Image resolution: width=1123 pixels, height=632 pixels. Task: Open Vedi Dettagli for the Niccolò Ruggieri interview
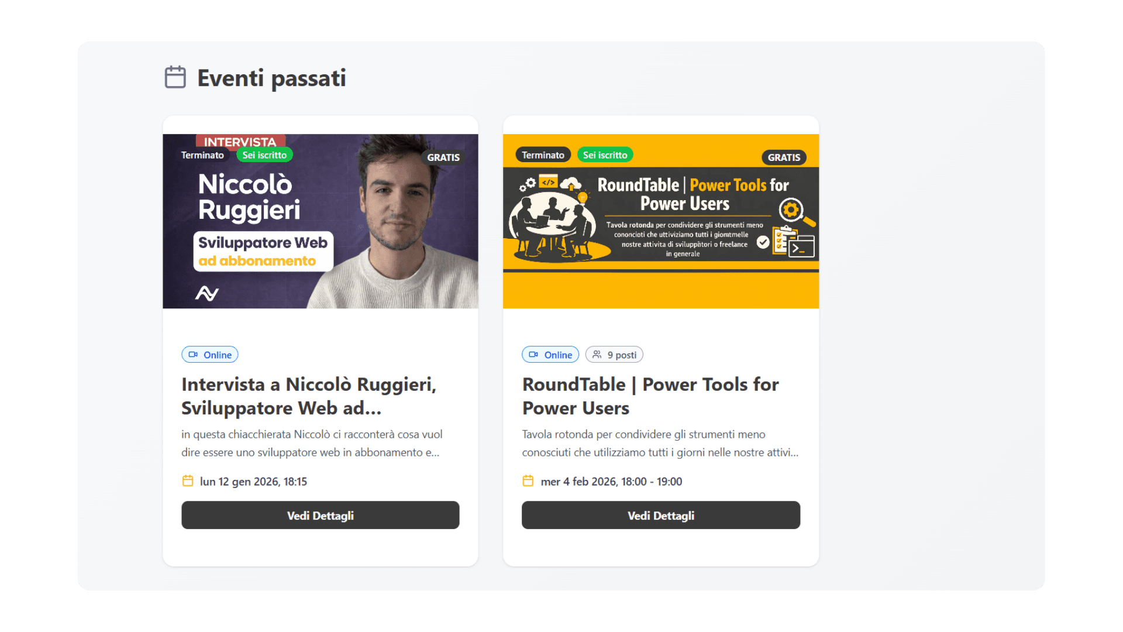click(321, 515)
